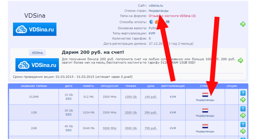Screen dimensions: 256x139
Task: Sort by НАЗВАНИЕ ТАРИФА column header
Action: tap(34, 86)
